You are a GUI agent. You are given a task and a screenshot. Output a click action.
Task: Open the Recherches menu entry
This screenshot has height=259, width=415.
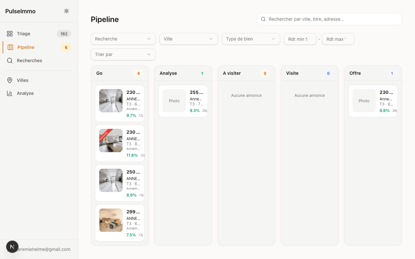pos(30,61)
